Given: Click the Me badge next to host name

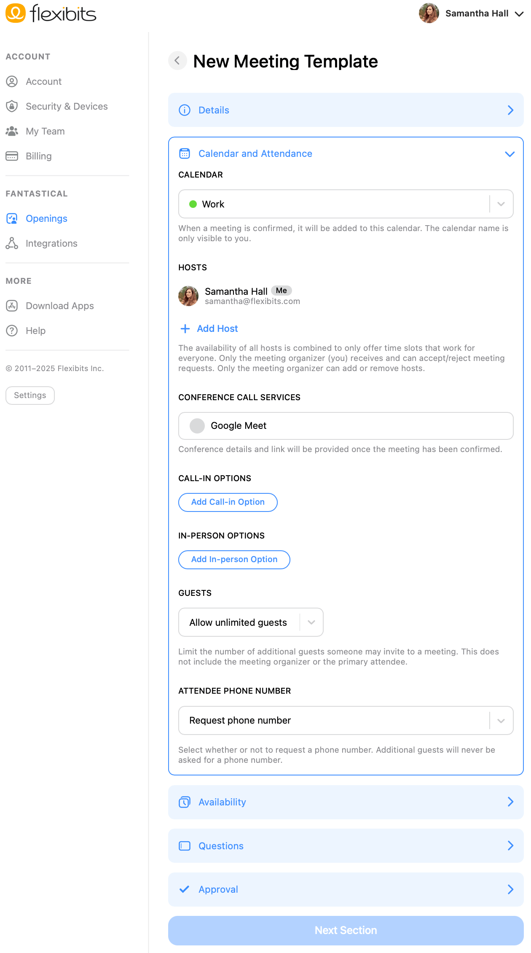Looking at the screenshot, I should point(282,291).
